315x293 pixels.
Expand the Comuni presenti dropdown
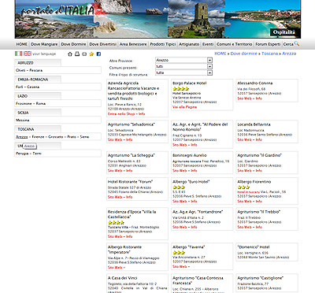tap(184, 66)
